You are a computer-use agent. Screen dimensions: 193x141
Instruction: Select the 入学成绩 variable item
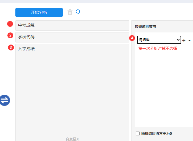tap(27, 49)
